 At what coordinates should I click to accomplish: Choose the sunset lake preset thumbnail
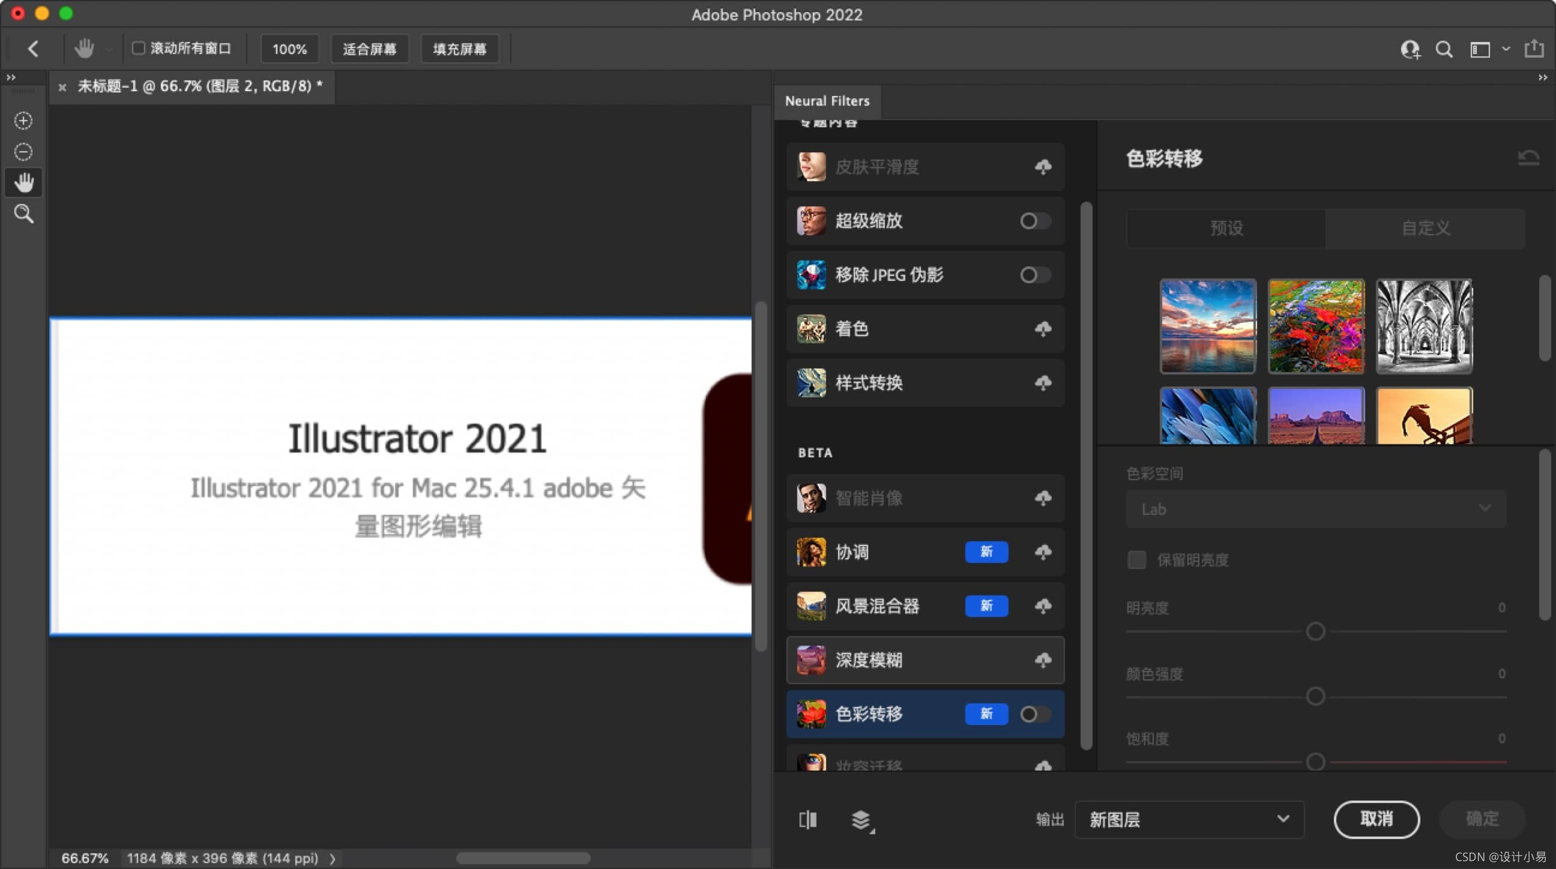coord(1208,326)
